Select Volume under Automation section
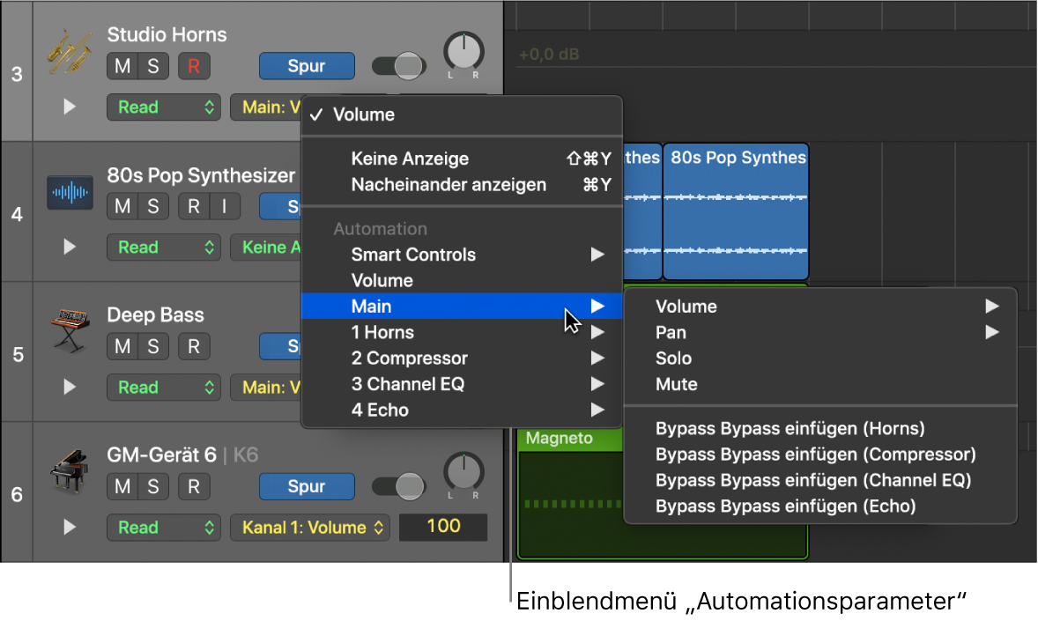 point(462,281)
